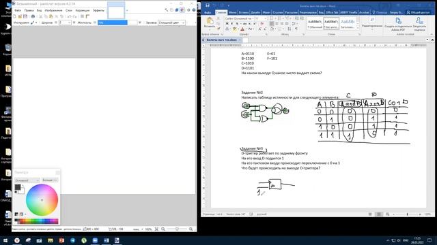Click New image icon in paint.net toolbar

click(15, 16)
